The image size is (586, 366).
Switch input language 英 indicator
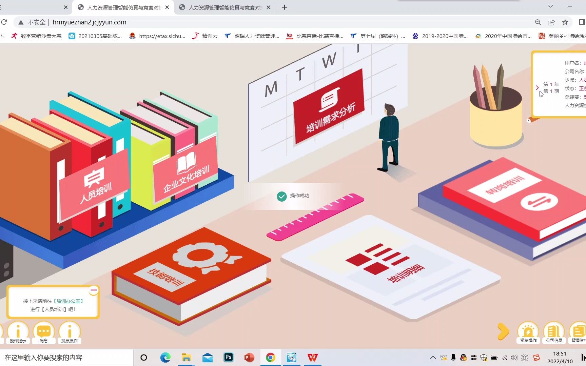(524, 358)
